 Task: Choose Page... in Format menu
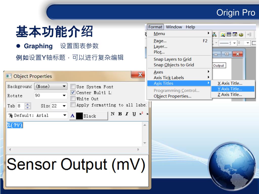pyautogui.click(x=179, y=41)
